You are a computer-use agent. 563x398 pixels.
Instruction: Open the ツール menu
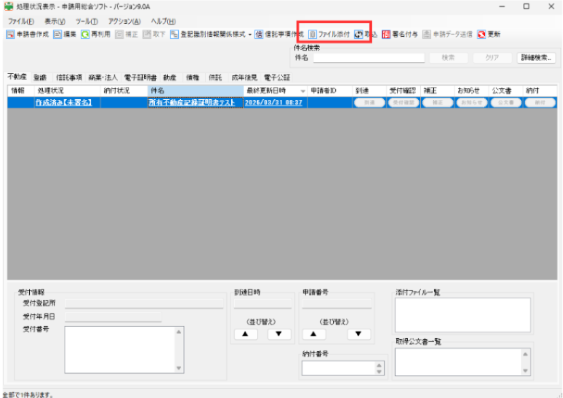pos(86,21)
